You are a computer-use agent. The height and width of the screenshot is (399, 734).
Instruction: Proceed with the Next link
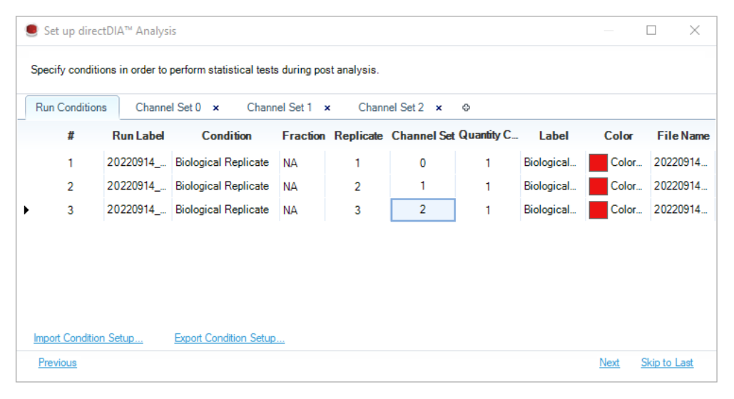pyautogui.click(x=609, y=363)
